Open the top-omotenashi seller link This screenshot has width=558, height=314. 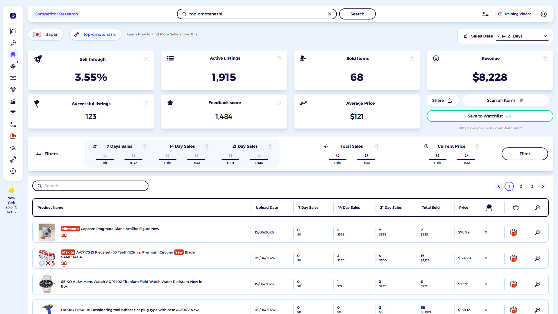(100, 34)
